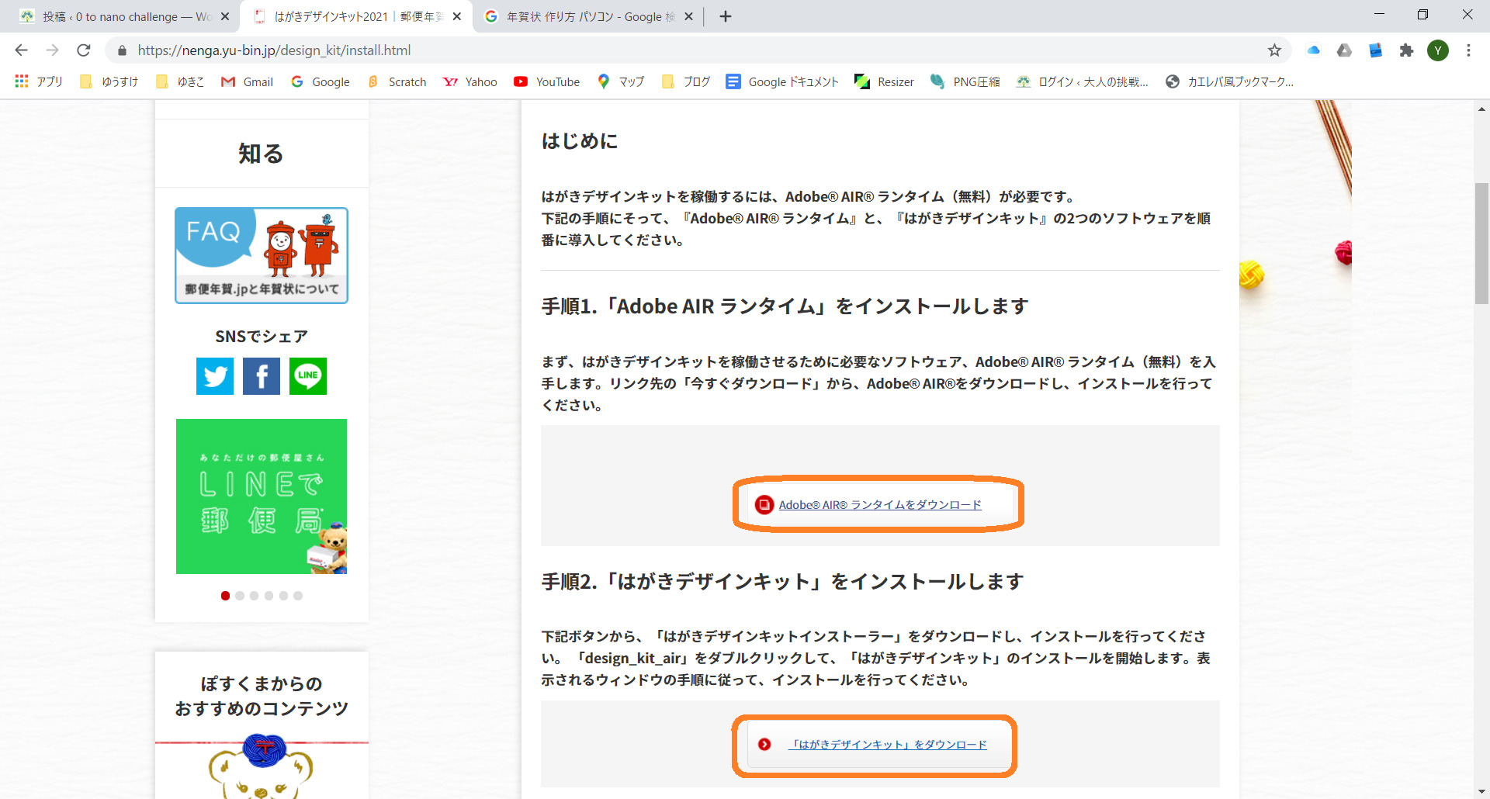
Task: Open the ブログ bookmark folder
Action: tap(686, 81)
